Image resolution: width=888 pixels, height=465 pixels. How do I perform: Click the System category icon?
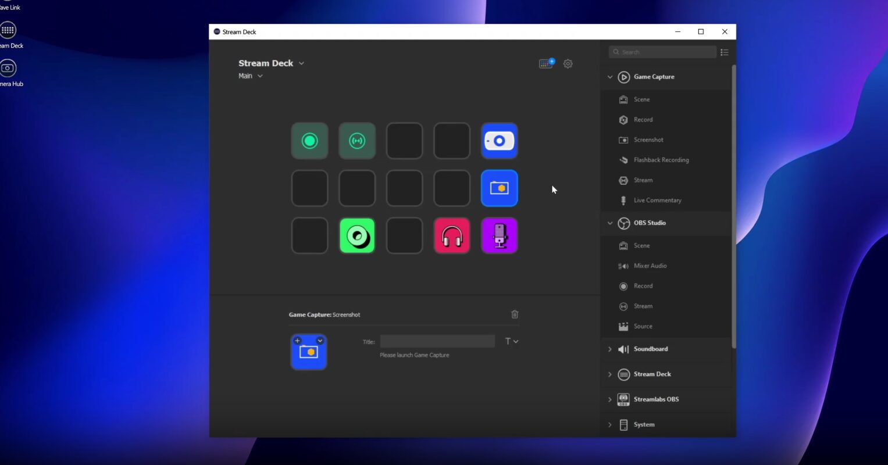[623, 425]
